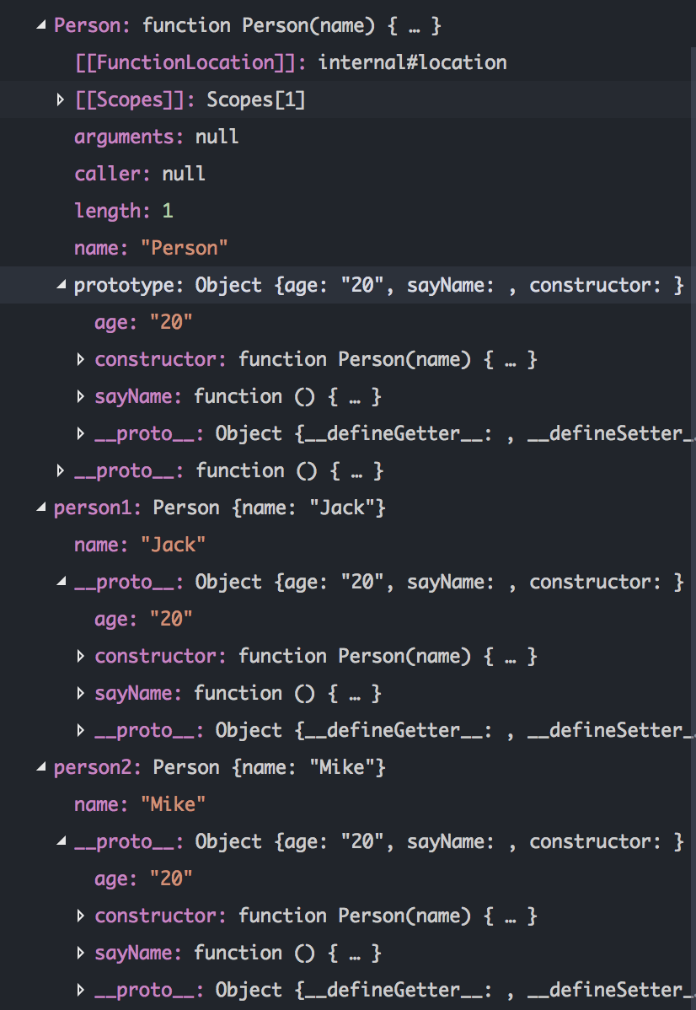Collapse the top-level Person function entry
This screenshot has height=1010, width=696.
41,26
